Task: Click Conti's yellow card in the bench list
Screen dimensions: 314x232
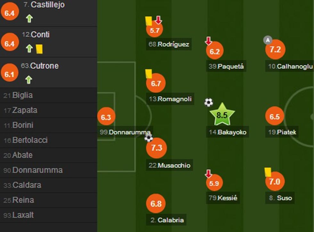Action: 39,49
